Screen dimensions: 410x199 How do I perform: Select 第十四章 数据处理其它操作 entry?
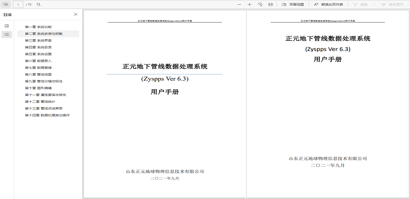tap(47, 115)
